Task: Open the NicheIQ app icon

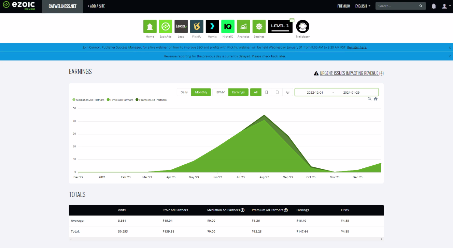Action: pos(228,26)
